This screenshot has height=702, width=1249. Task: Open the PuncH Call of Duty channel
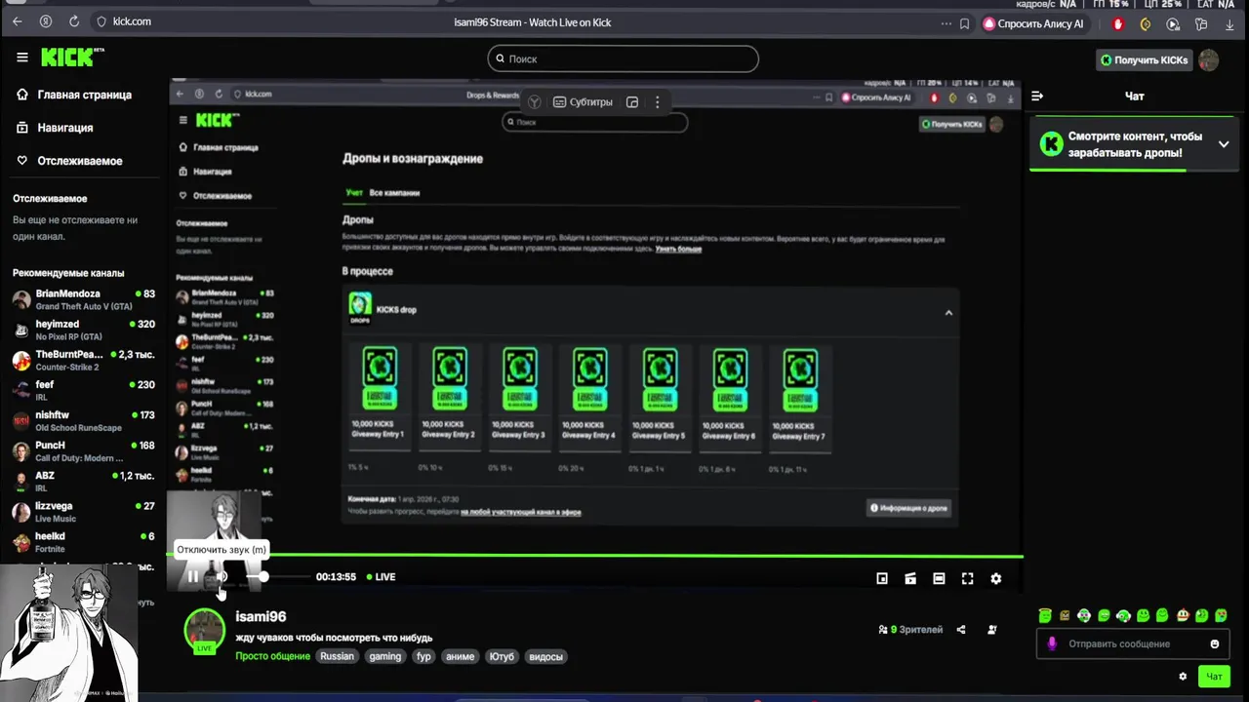coord(82,450)
